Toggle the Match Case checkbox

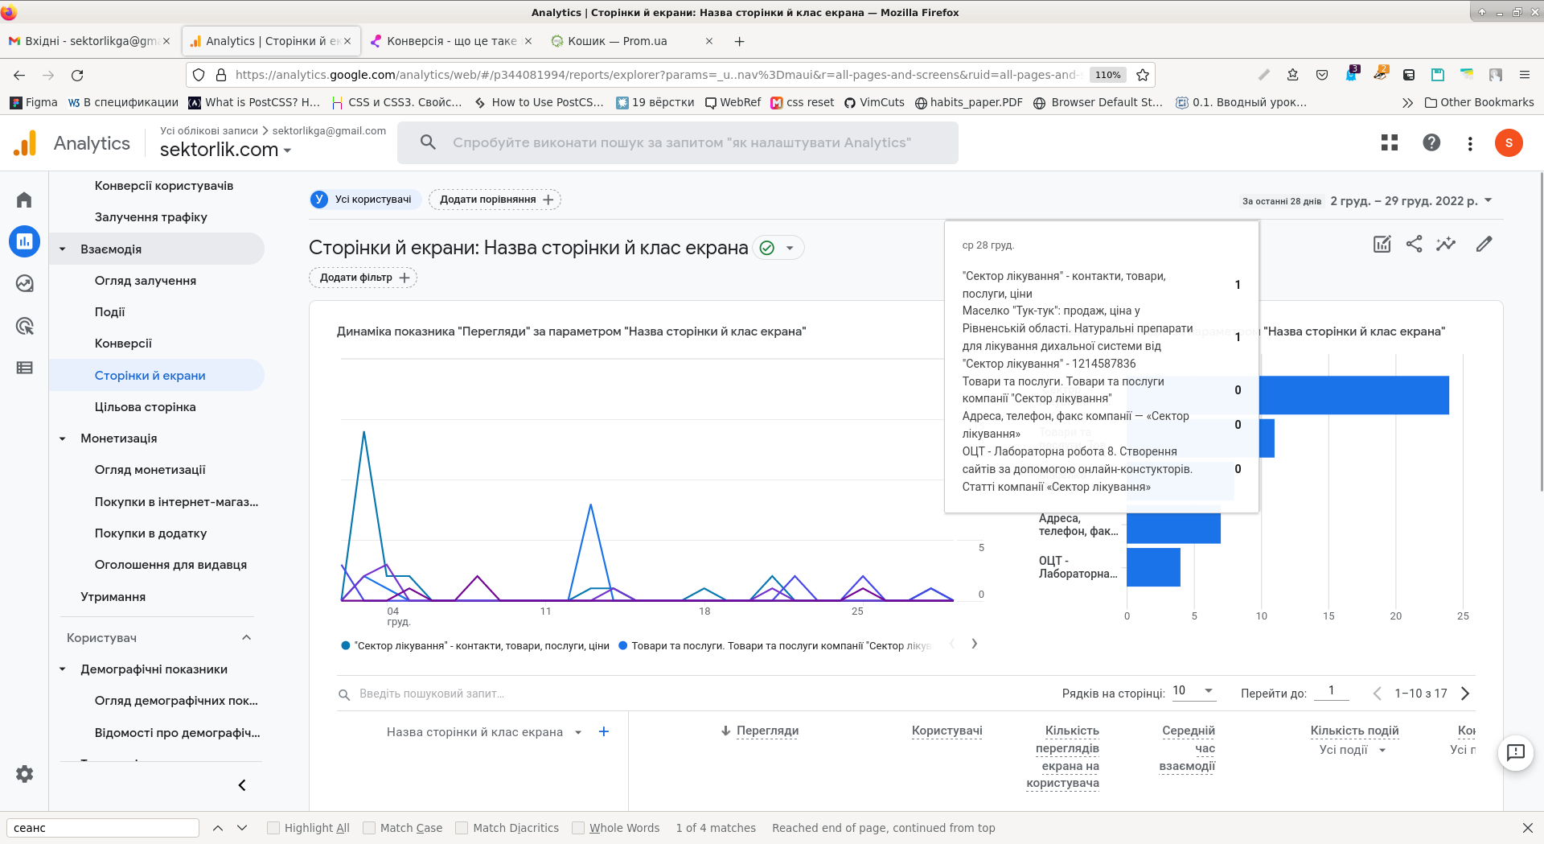coord(369,828)
